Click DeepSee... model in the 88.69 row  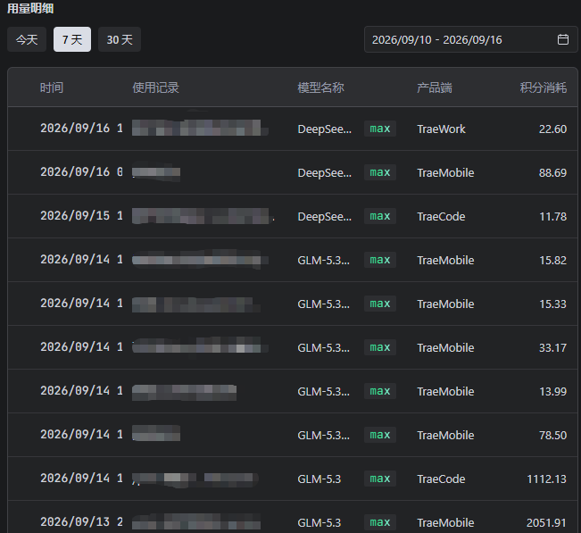[325, 172]
